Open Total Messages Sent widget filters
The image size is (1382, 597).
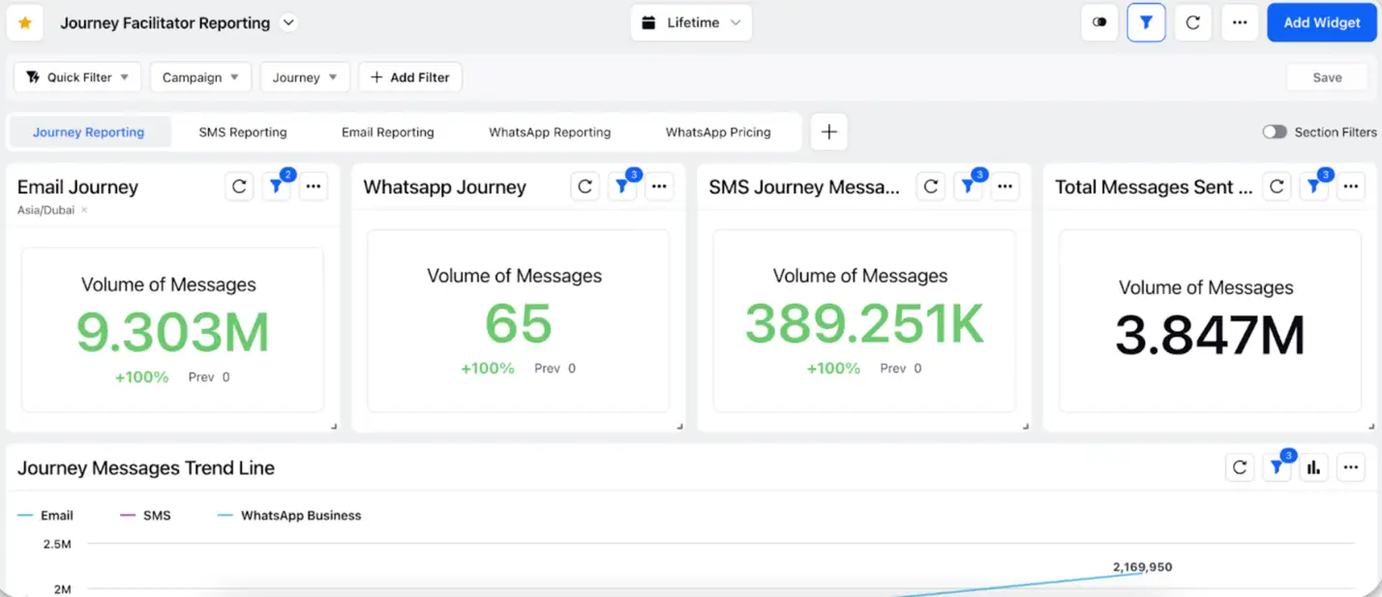pos(1314,187)
